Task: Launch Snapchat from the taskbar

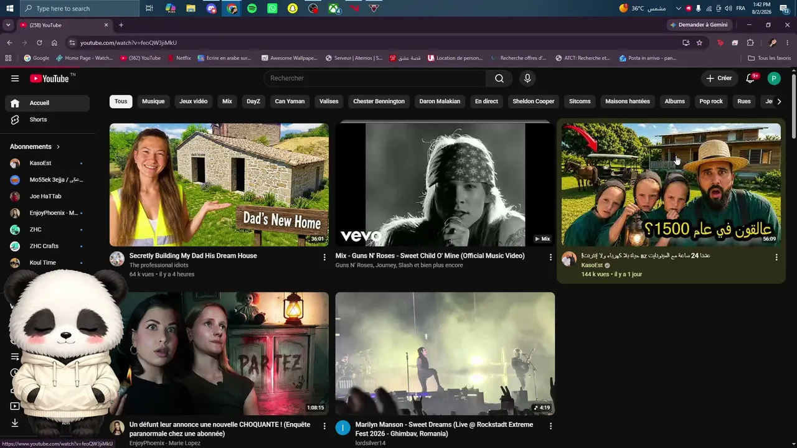Action: pyautogui.click(x=293, y=8)
